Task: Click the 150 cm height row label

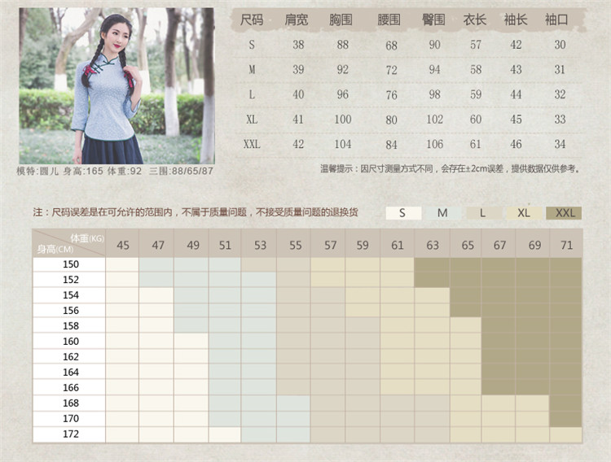Action: 70,264
